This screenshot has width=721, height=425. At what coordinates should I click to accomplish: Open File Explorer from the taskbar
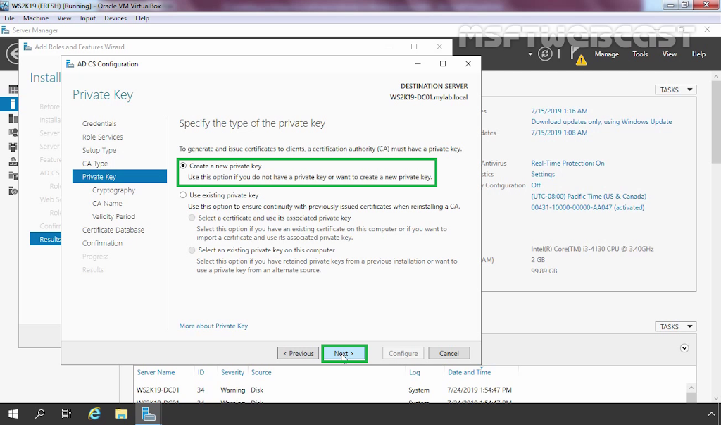click(x=121, y=414)
